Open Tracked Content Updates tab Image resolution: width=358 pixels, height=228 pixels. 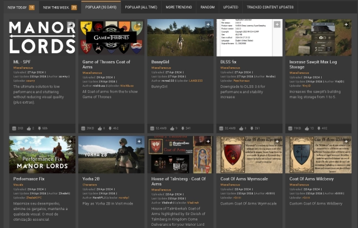[x=270, y=7]
